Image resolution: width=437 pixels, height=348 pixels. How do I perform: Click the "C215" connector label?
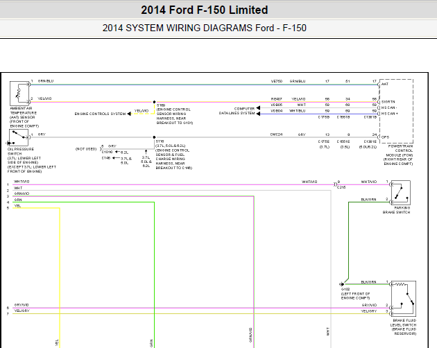pyautogui.click(x=341, y=187)
